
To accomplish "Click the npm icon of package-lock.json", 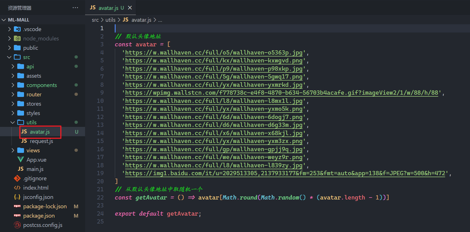I will (x=17, y=206).
